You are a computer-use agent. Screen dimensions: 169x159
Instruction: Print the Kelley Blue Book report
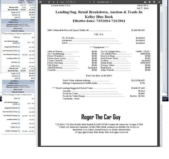tap(145, 2)
